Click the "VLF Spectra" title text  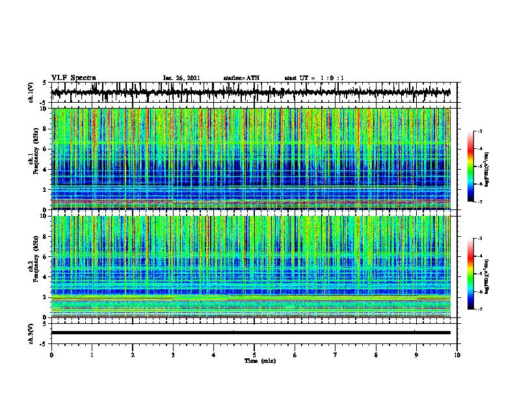point(73,78)
